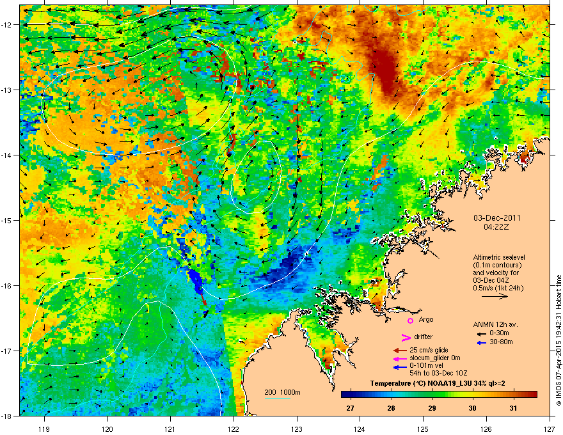563x435 pixels.
Task: Click the latitude axis label -18
Action: (x=7, y=416)
